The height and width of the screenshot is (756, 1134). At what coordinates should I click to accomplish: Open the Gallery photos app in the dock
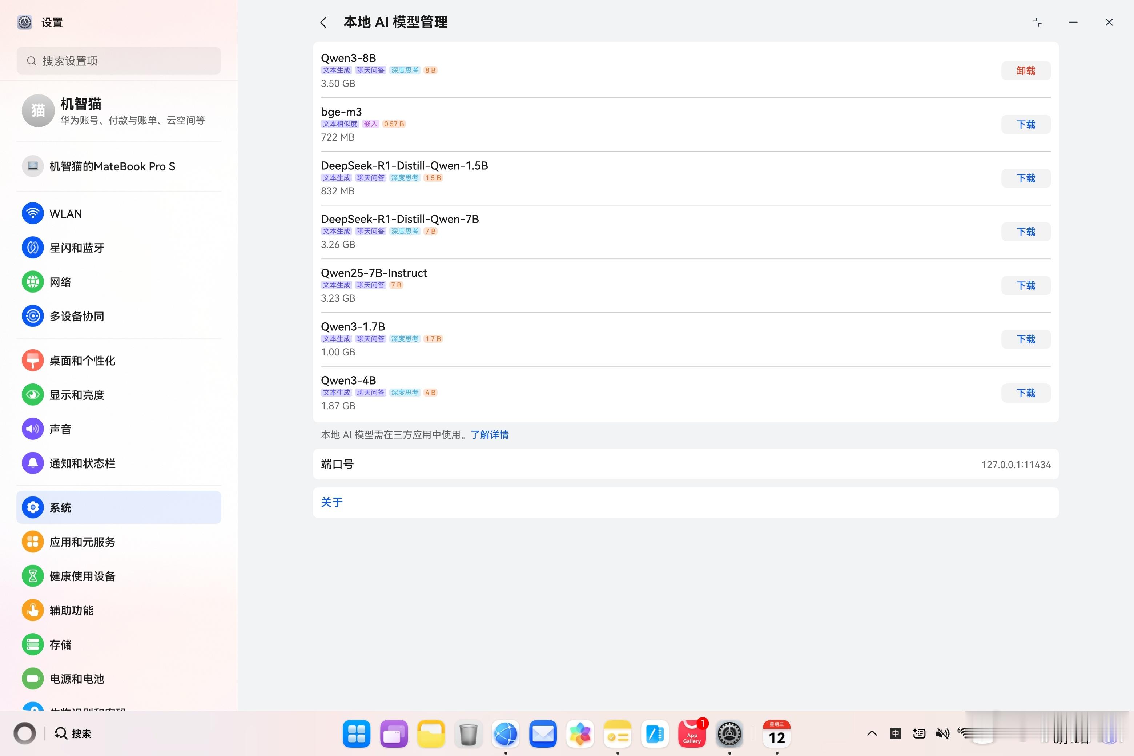click(x=580, y=734)
